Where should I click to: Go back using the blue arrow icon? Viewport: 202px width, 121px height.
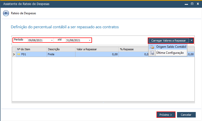pos(6,13)
